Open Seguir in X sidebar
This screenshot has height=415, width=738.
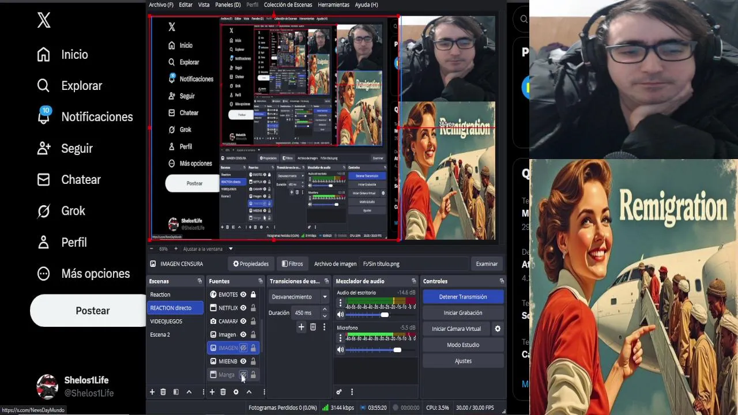click(65, 148)
